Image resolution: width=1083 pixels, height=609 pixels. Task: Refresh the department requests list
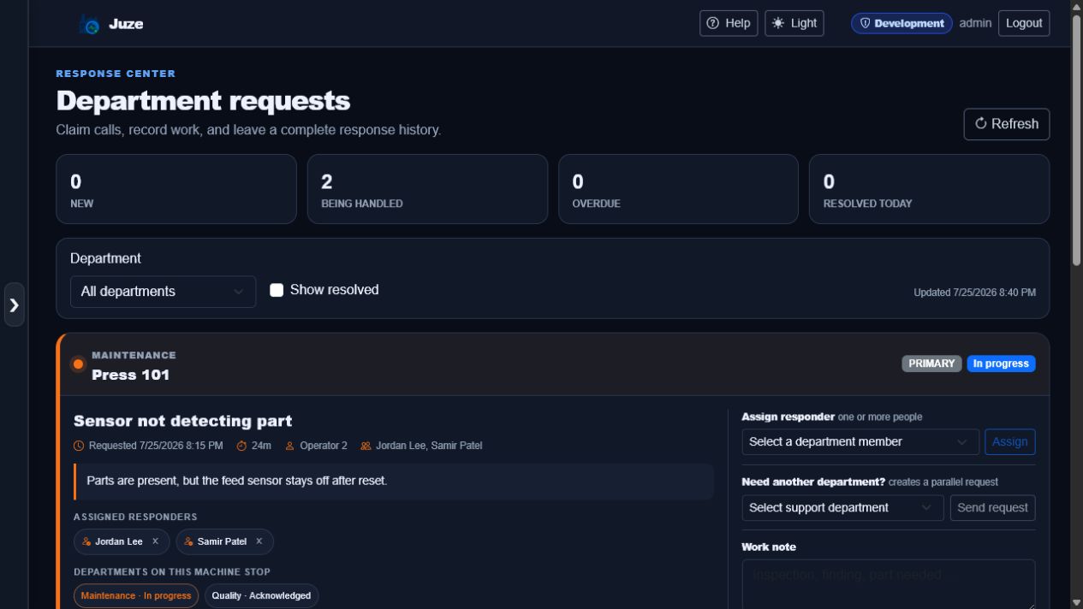tap(1007, 124)
